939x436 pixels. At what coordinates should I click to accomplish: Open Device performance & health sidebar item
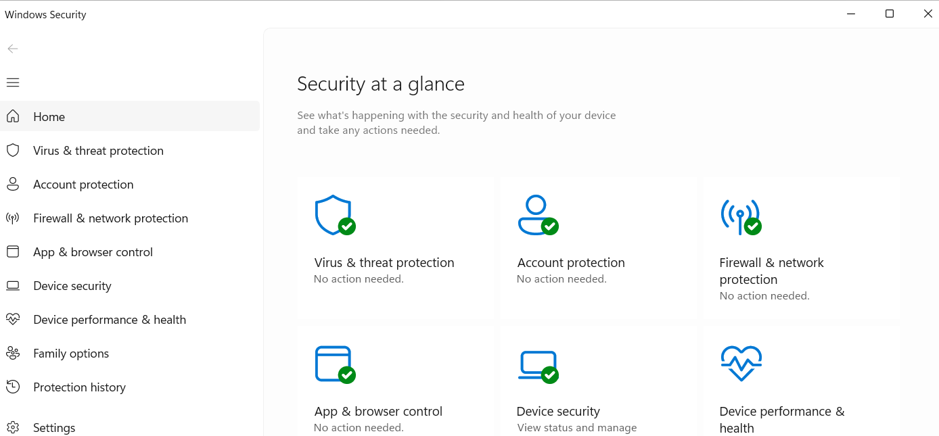(x=130, y=319)
